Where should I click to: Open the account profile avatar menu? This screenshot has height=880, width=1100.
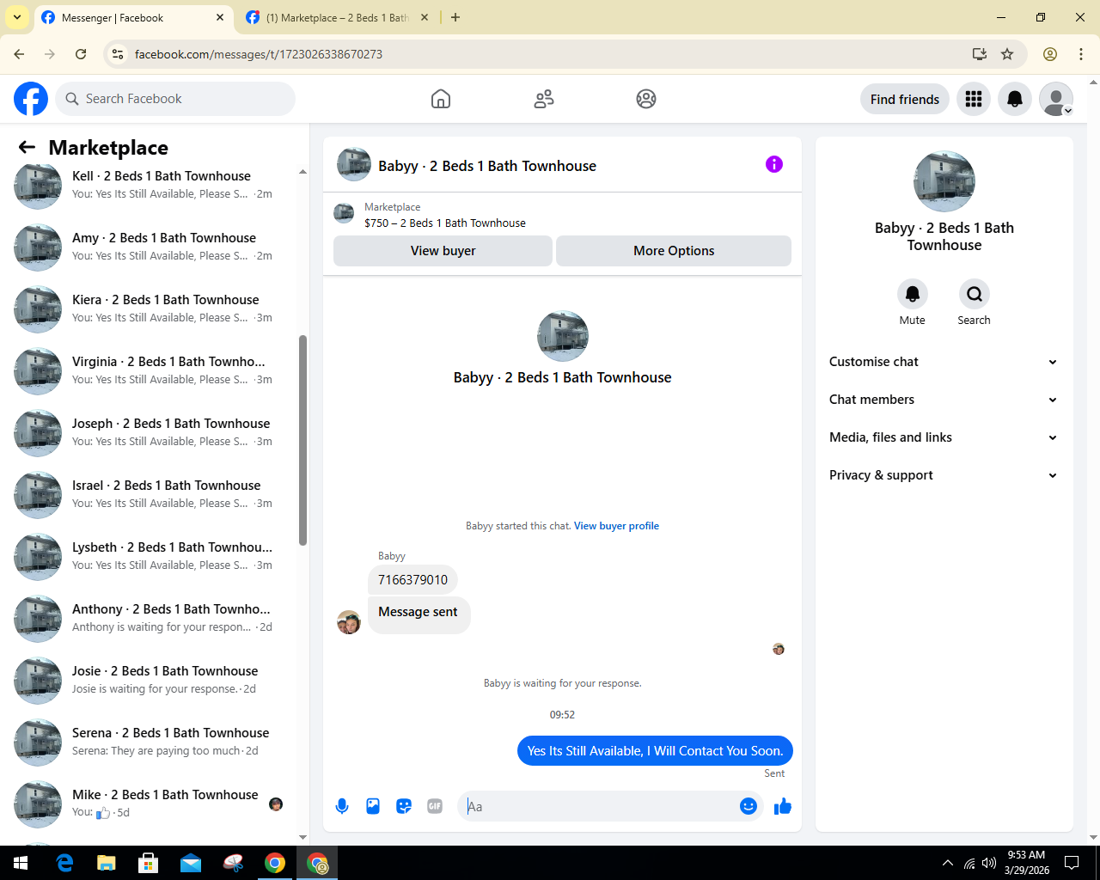[1056, 99]
